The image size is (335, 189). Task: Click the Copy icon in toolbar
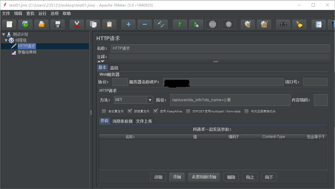pyautogui.click(x=93, y=24)
